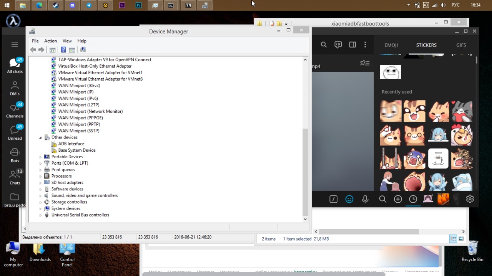The width and height of the screenshot is (492, 276).
Task: Open the Channels folder in Telegram sidebar
Action: (x=15, y=110)
